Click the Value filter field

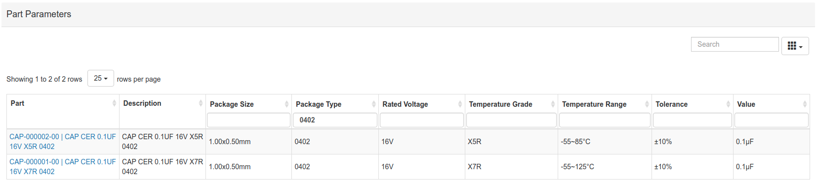pyautogui.click(x=772, y=120)
